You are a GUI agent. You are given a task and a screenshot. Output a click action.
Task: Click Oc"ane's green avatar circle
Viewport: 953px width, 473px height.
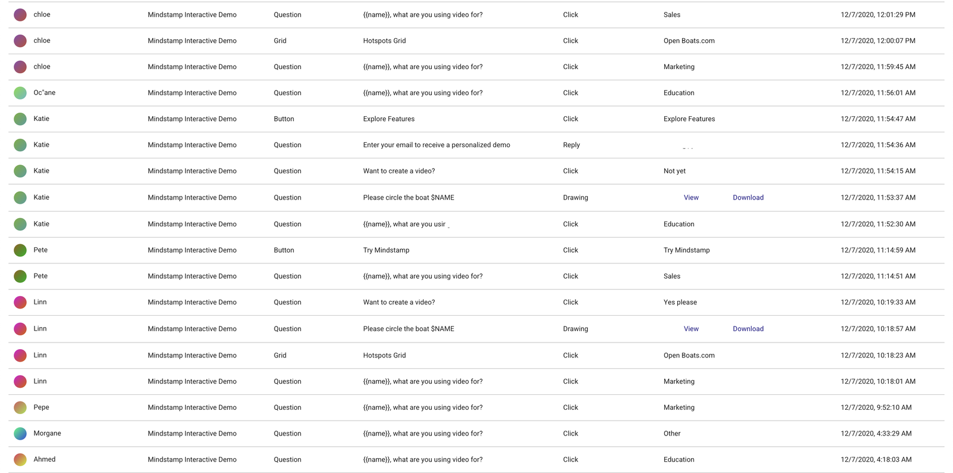coord(20,93)
